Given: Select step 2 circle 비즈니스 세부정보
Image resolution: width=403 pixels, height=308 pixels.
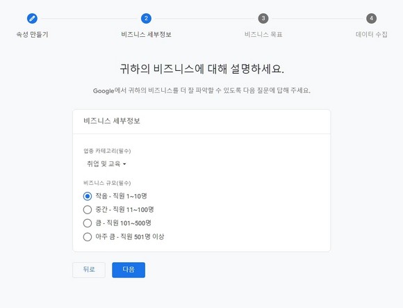Looking at the screenshot, I should tap(146, 19).
